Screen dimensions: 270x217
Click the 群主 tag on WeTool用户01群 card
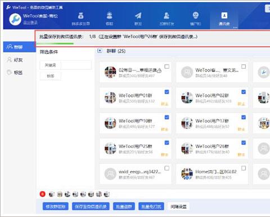pos(164,104)
